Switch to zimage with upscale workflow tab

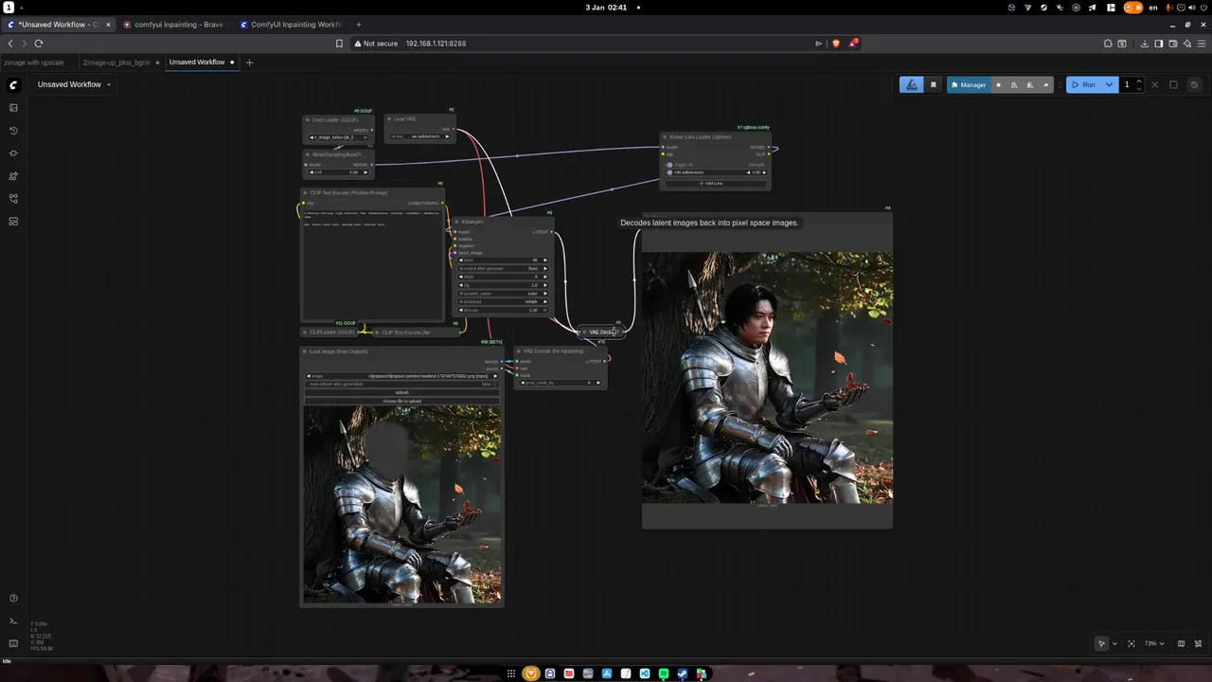coord(35,63)
